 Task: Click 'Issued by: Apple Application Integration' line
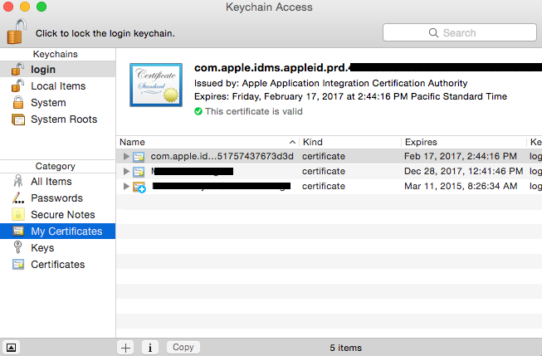pos(331,83)
